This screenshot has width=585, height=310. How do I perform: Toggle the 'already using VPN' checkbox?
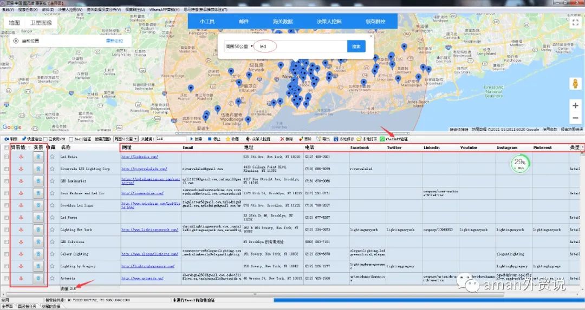coord(45,139)
